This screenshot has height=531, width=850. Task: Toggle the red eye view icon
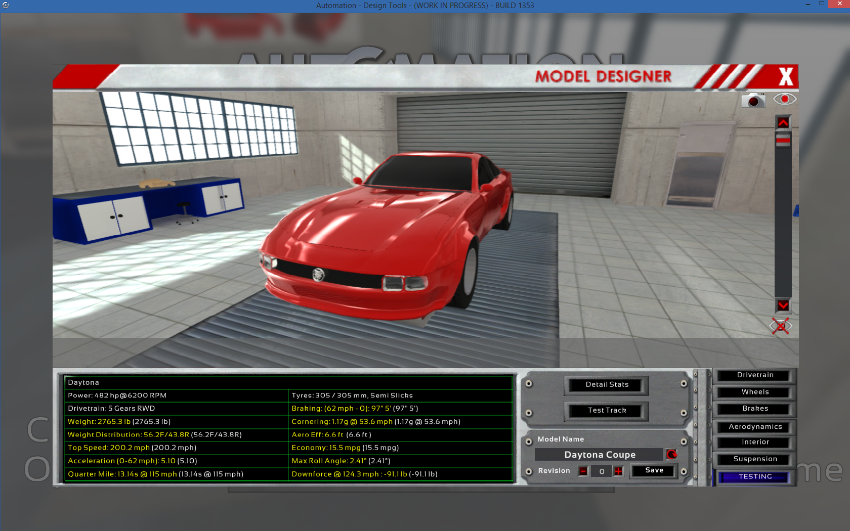pyautogui.click(x=784, y=99)
